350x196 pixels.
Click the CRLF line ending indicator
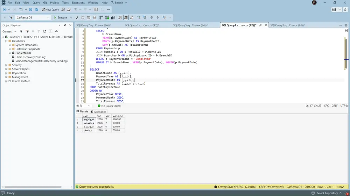(334, 106)
